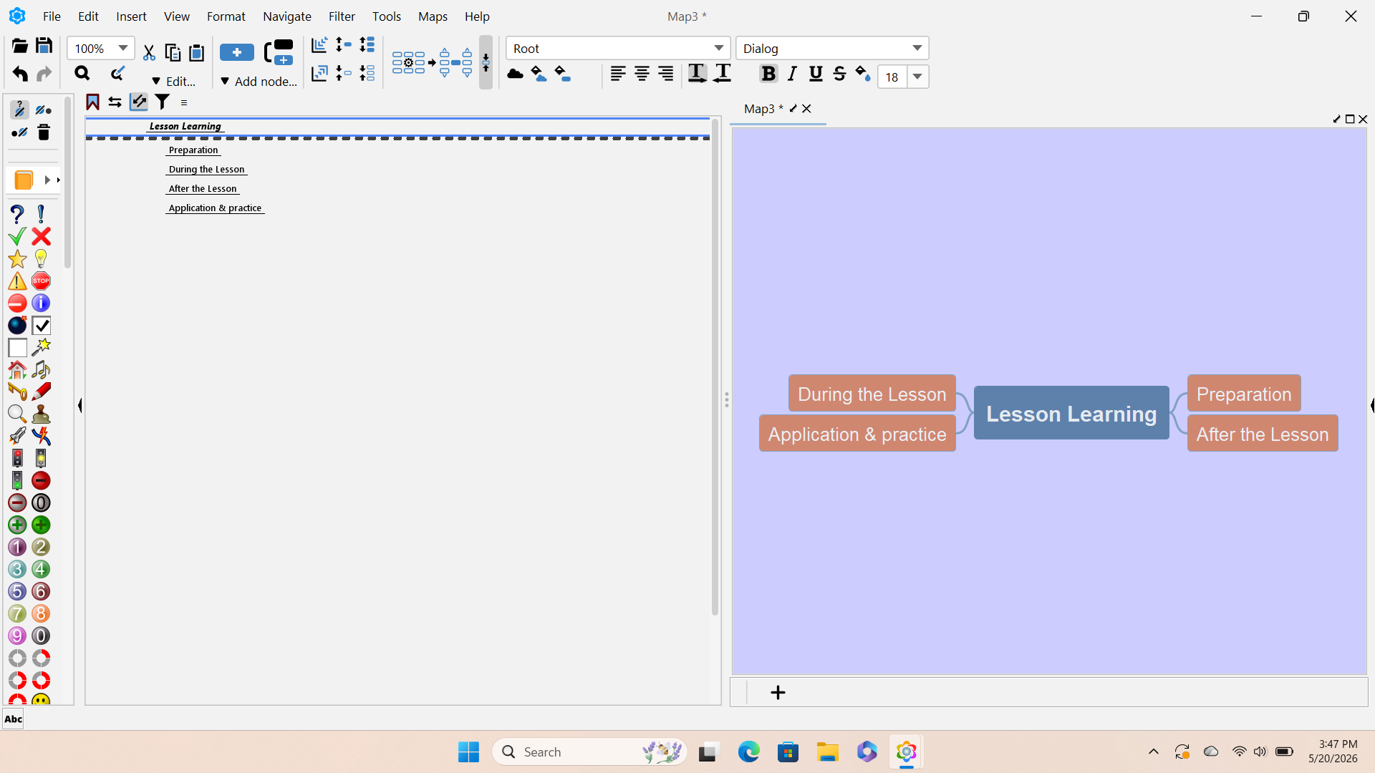Add a new child node with the blue plus button

(x=237, y=52)
